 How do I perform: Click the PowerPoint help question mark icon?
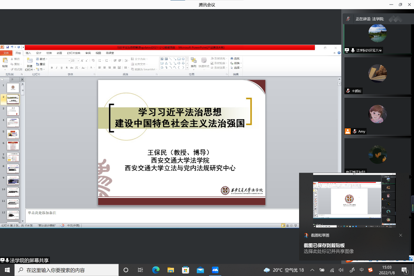click(339, 53)
